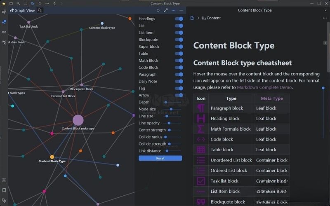
Task: Open the document's three-dots menu
Action: click(x=325, y=18)
